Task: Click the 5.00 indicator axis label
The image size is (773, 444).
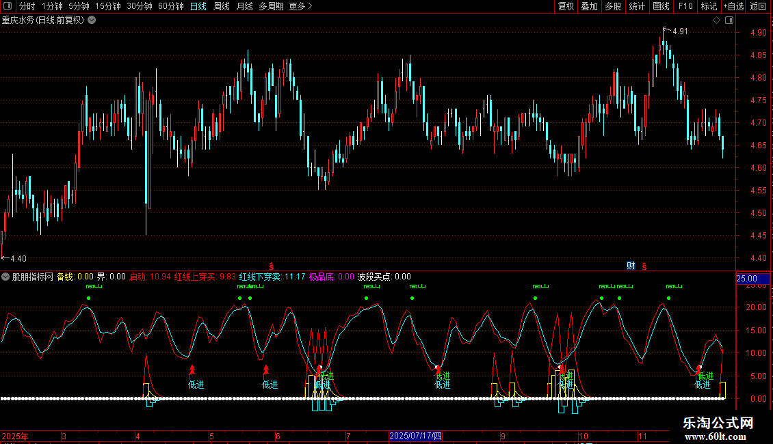Action: [758, 376]
